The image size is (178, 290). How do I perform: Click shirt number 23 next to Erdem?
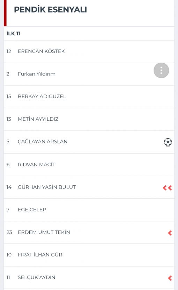point(9,232)
